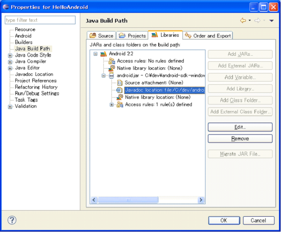Viewport: 281px width, 232px height.
Task: Click the Source attachment icon
Action: (120, 83)
